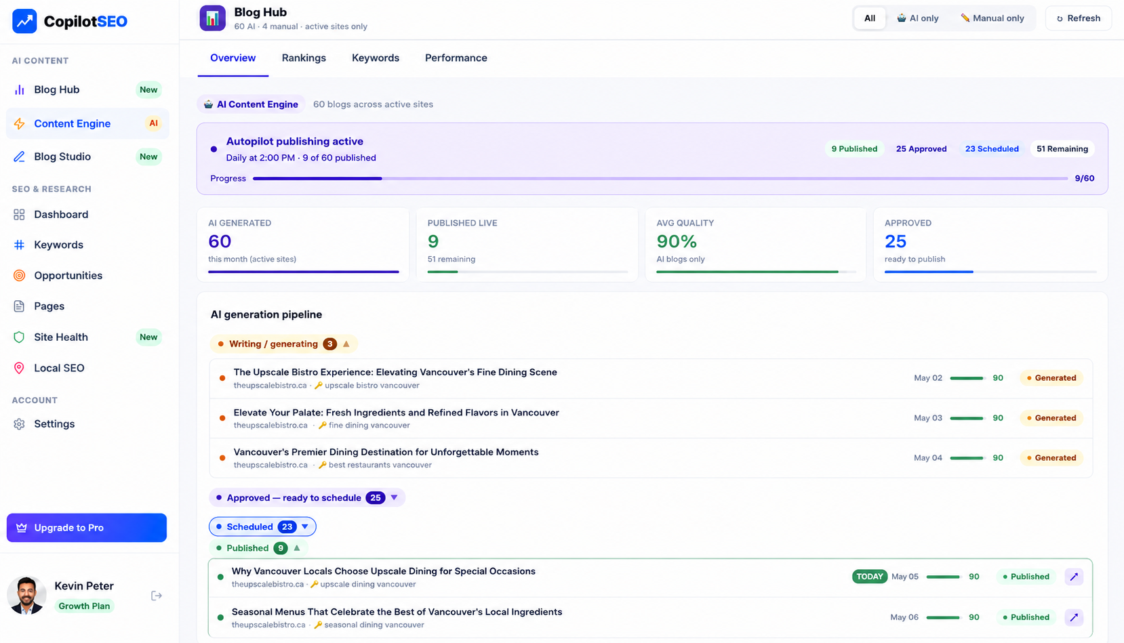Open Content Engine in the sidebar
1124x643 pixels.
[87, 123]
